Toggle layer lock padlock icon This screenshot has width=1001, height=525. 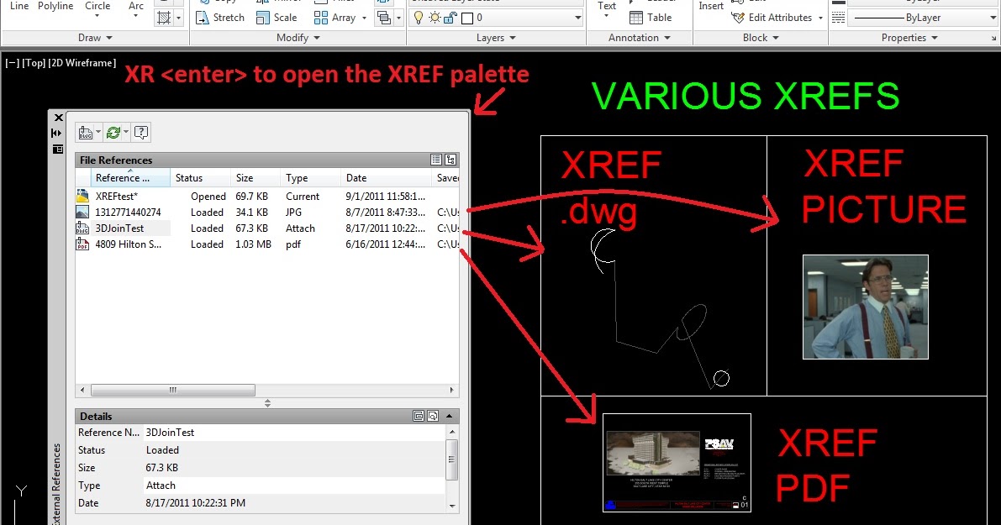click(x=450, y=18)
